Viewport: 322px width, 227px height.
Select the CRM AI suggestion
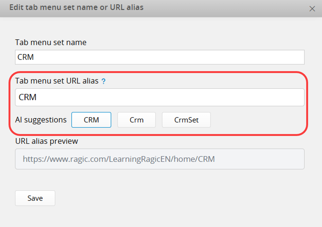[91, 120]
